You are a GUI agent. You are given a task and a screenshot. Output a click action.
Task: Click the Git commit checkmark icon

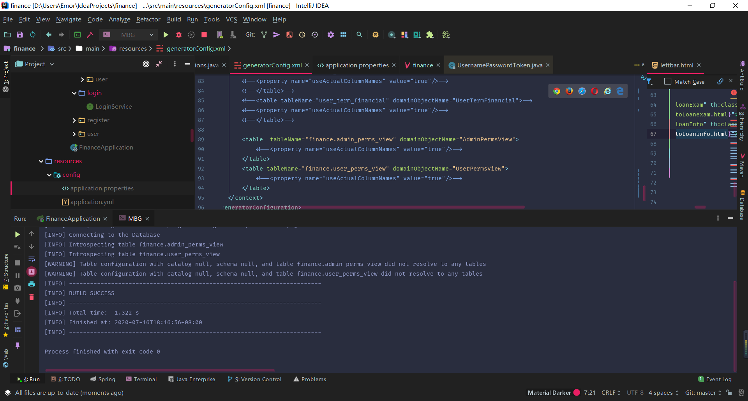[264, 35]
